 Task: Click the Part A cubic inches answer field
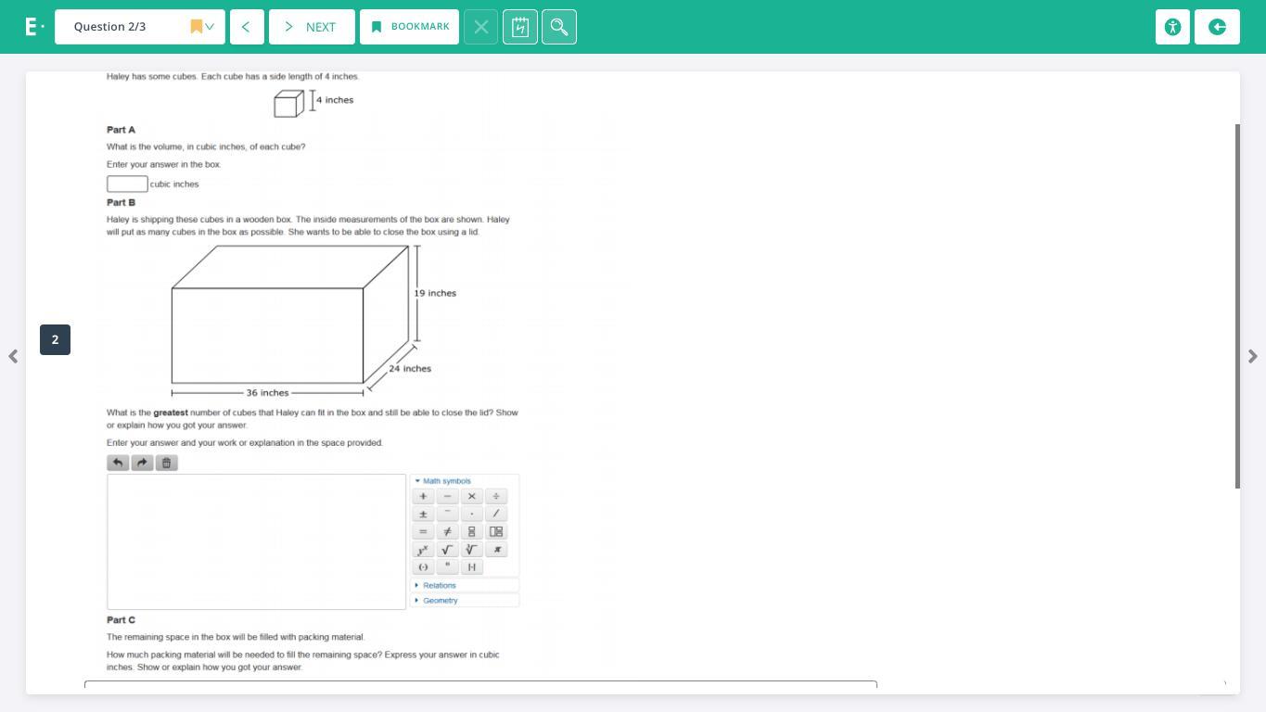(127, 184)
